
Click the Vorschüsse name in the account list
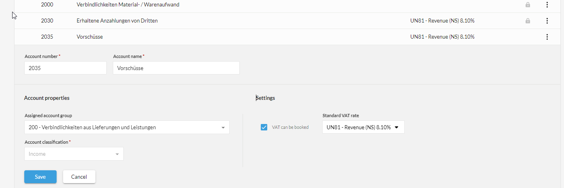coord(90,37)
